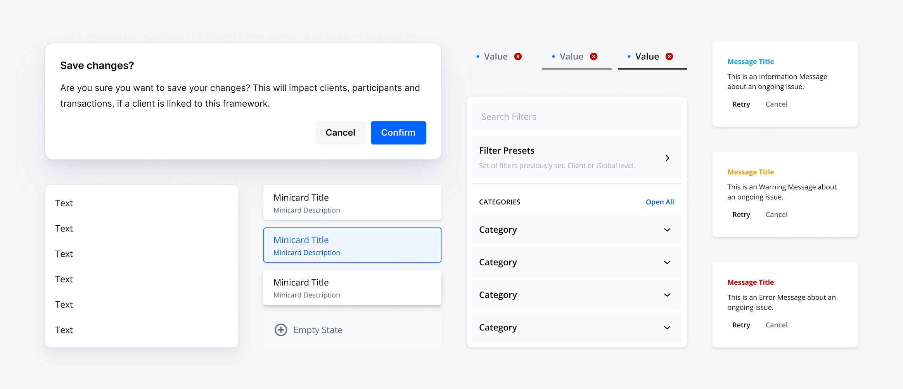Click red X on the bold active Value tab
The image size is (903, 389).
click(669, 57)
